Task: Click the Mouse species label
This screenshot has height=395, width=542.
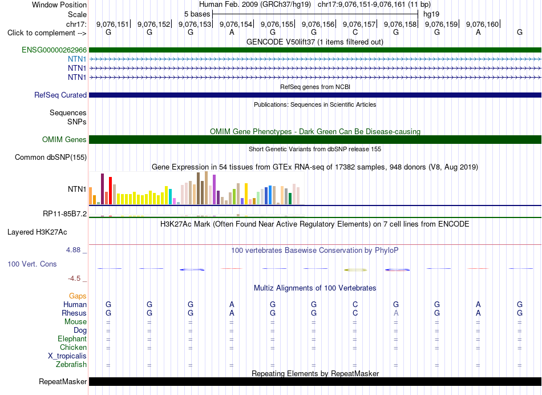Action: 75,322
